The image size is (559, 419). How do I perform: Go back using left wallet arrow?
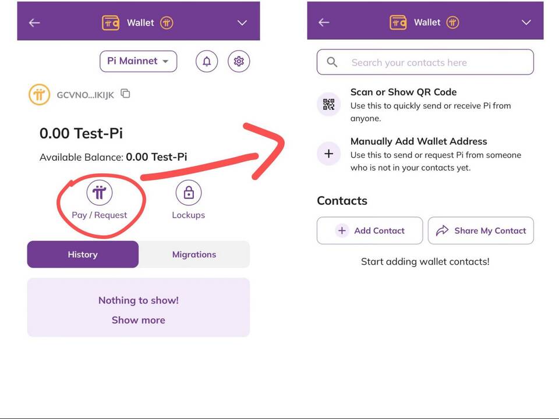coord(34,23)
